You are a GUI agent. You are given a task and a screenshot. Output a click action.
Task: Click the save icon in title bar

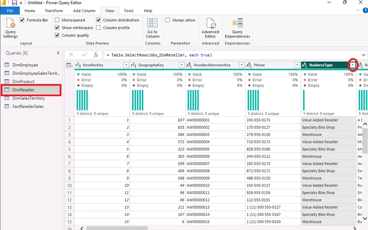(x=15, y=3)
